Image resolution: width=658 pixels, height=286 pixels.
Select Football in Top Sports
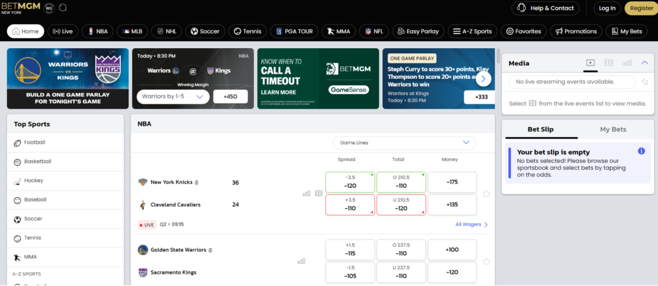click(66, 143)
